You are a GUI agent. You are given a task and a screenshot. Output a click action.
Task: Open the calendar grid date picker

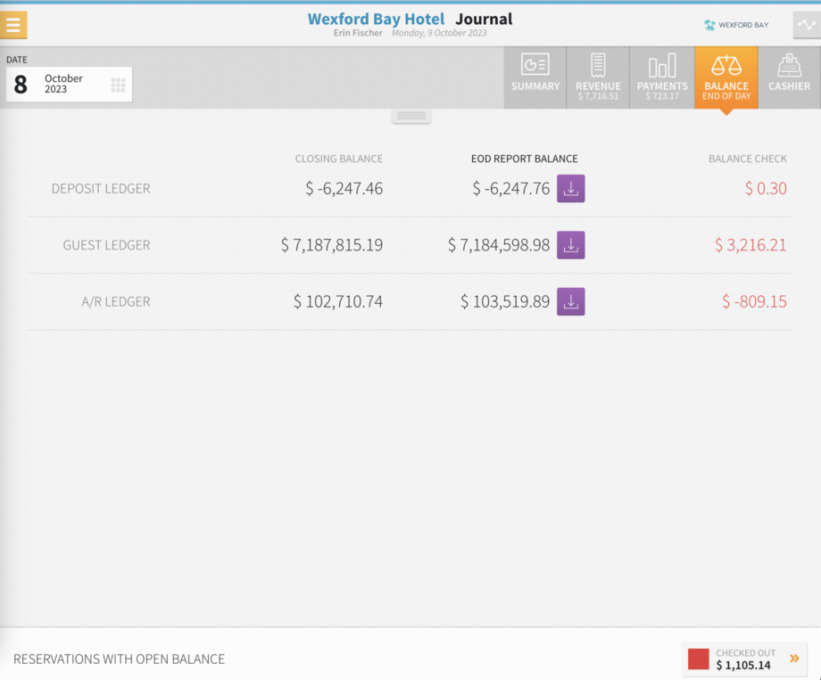118,85
